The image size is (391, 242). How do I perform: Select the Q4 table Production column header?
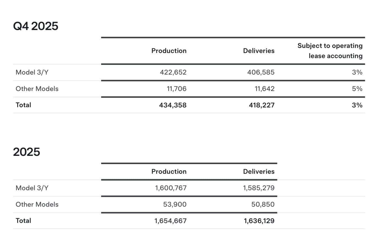(169, 51)
